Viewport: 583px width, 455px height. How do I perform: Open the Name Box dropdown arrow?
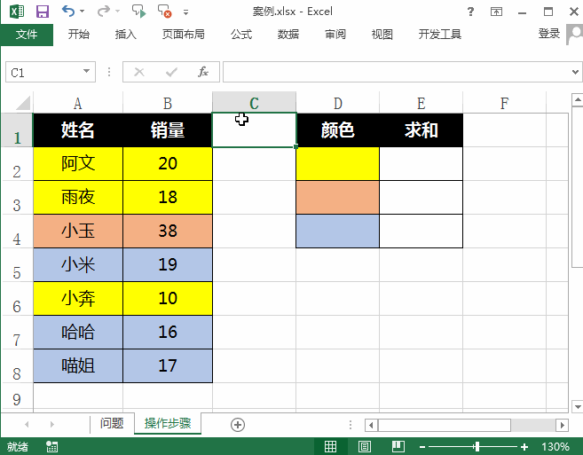pyautogui.click(x=87, y=71)
